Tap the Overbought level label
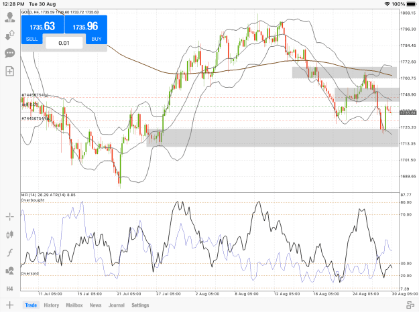Image resolution: width=419 pixels, height=314 pixels. [x=33, y=200]
